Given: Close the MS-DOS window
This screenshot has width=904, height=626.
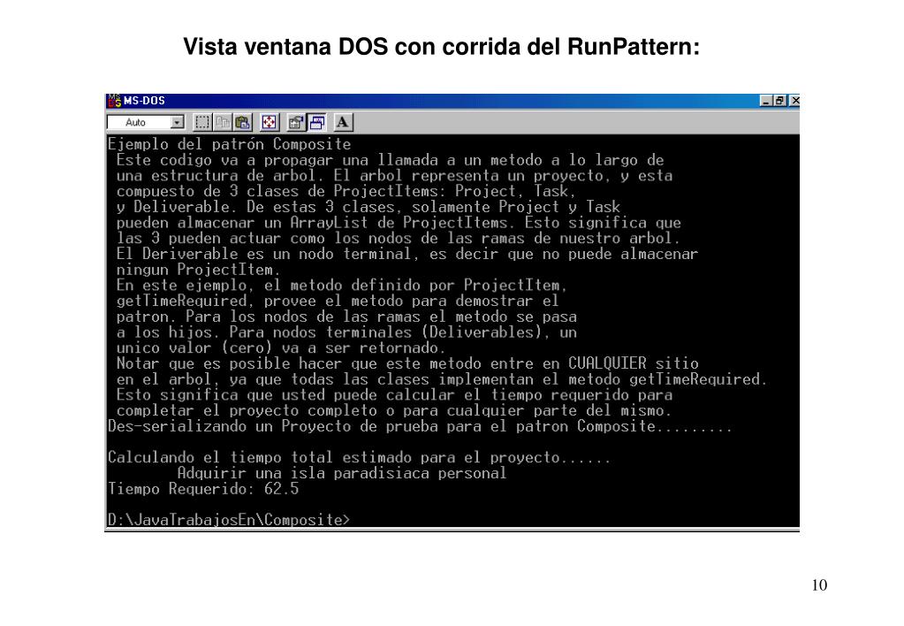Looking at the screenshot, I should pyautogui.click(x=794, y=101).
